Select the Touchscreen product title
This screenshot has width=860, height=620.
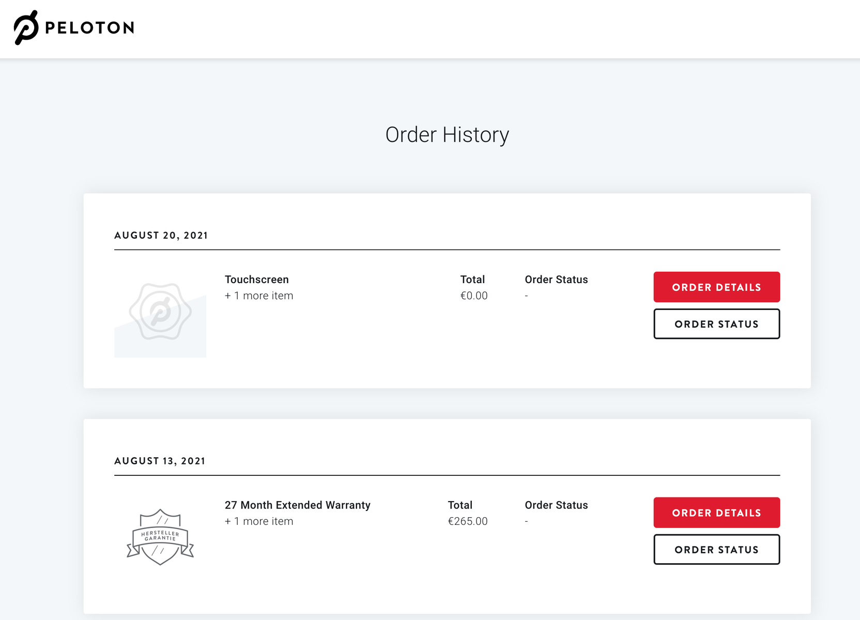pyautogui.click(x=256, y=280)
